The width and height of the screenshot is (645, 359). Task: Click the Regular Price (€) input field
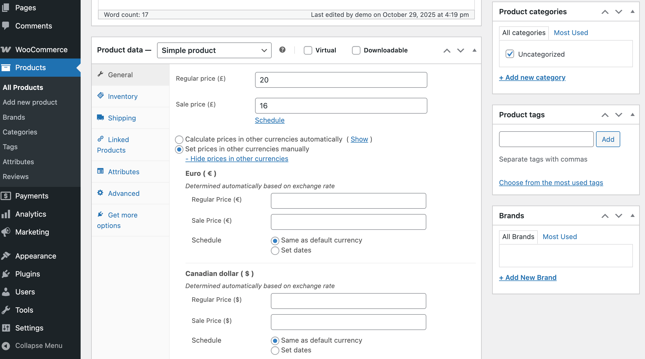[348, 201]
